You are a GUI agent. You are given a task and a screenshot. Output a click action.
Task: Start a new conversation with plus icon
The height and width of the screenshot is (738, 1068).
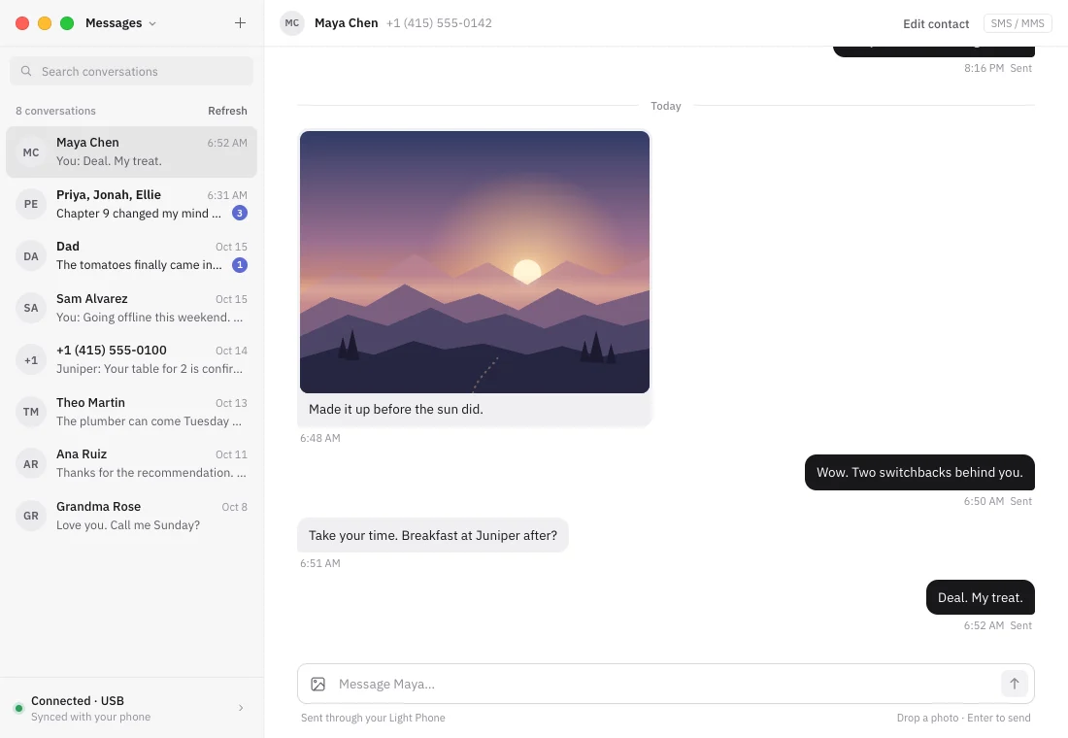240,23
